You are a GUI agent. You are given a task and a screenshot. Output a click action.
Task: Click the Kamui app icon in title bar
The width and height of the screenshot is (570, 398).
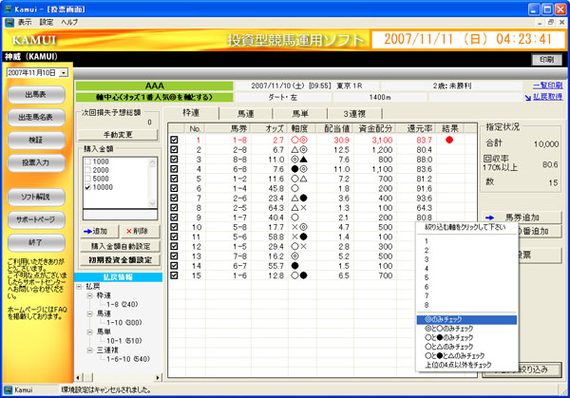(x=8, y=8)
